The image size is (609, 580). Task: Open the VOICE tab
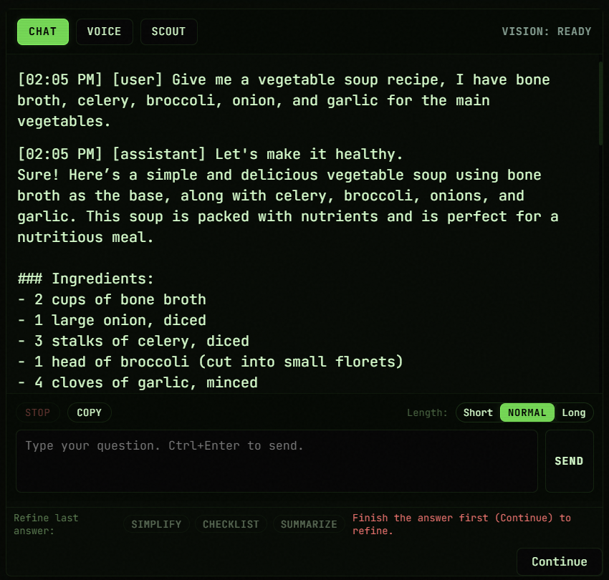[104, 32]
